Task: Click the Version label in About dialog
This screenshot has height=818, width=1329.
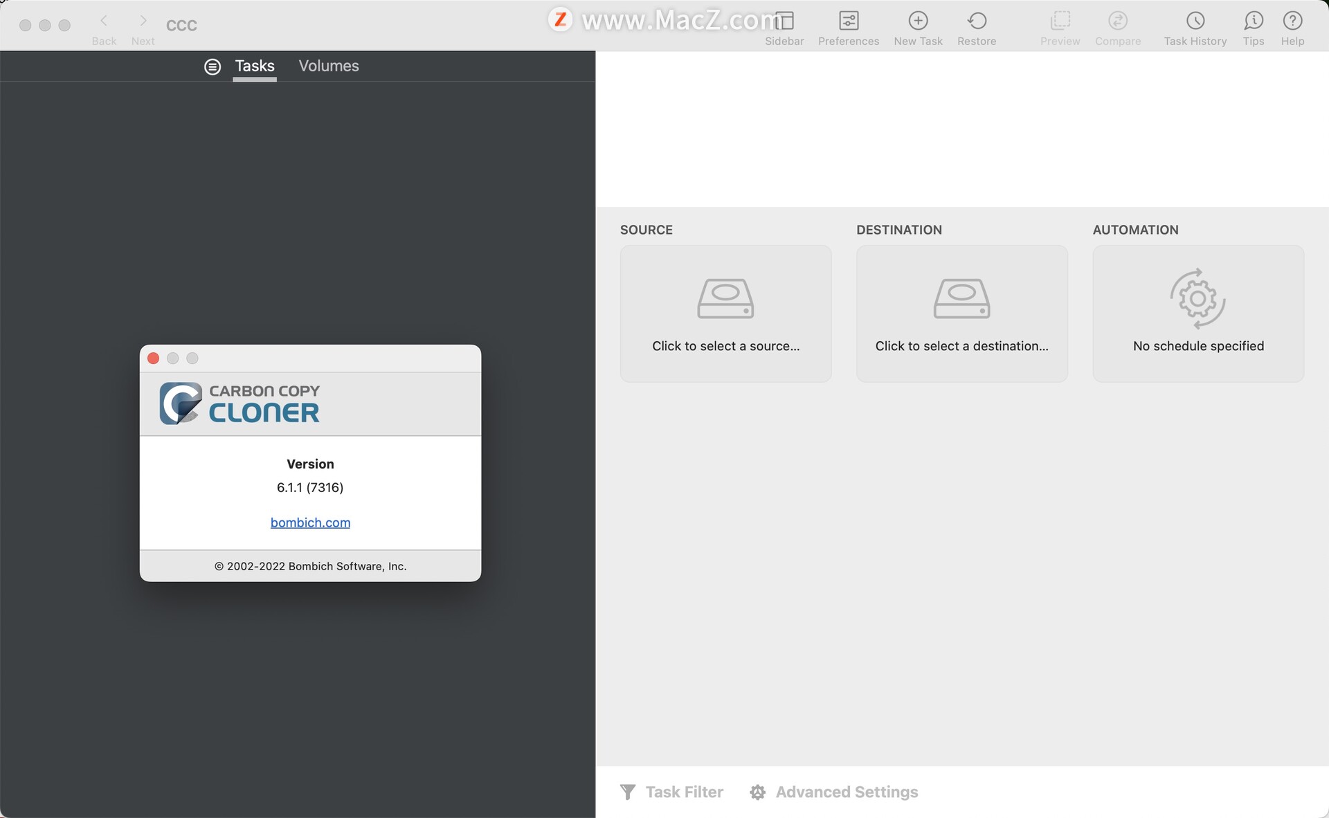Action: (310, 464)
